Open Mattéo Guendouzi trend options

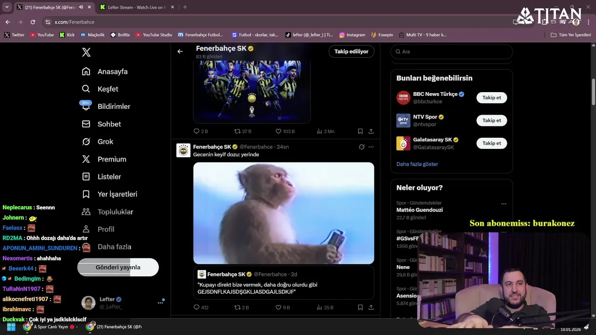click(x=503, y=204)
